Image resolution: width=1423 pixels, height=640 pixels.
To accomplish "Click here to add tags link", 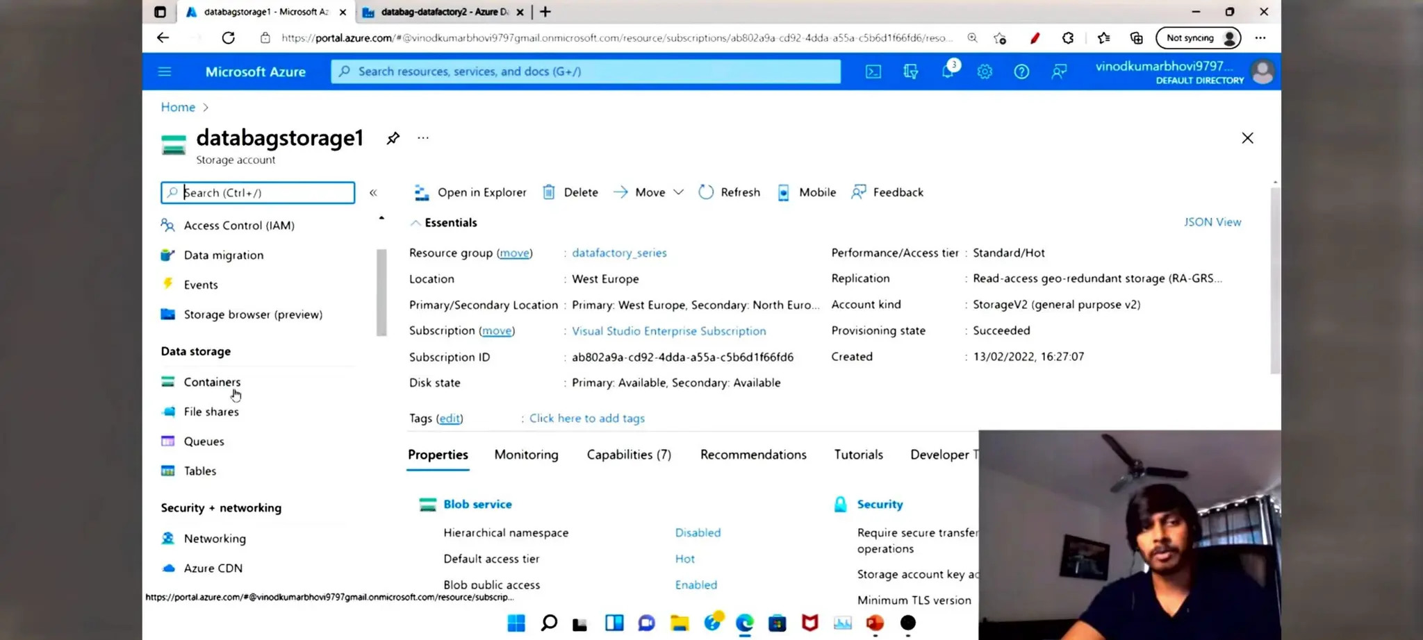I will [587, 419].
